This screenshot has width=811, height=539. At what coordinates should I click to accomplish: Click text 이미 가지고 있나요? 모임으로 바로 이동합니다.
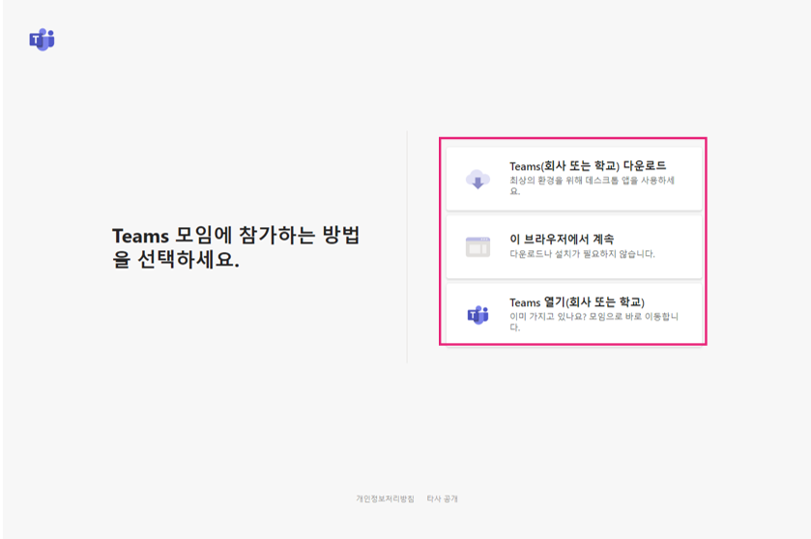(594, 322)
